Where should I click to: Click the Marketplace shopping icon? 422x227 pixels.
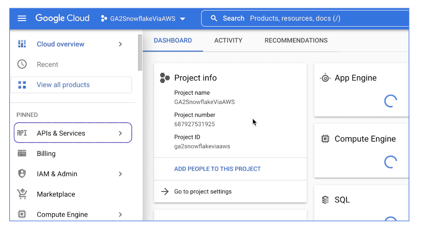pyautogui.click(x=22, y=194)
